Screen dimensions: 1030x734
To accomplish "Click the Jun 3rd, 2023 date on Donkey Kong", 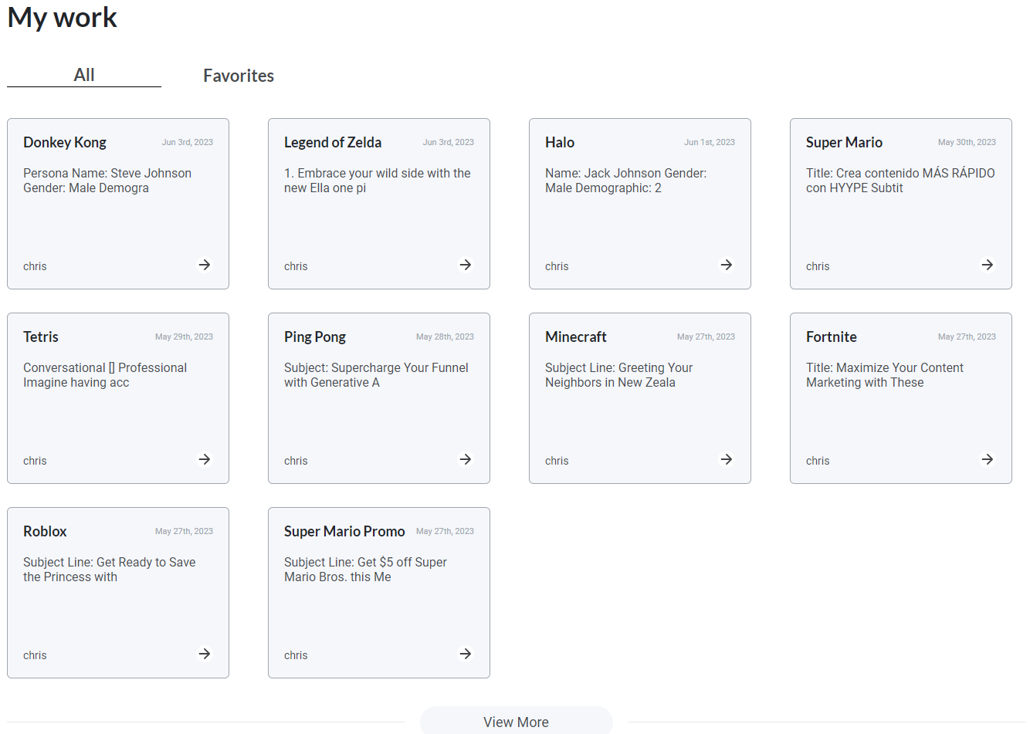I will point(188,142).
